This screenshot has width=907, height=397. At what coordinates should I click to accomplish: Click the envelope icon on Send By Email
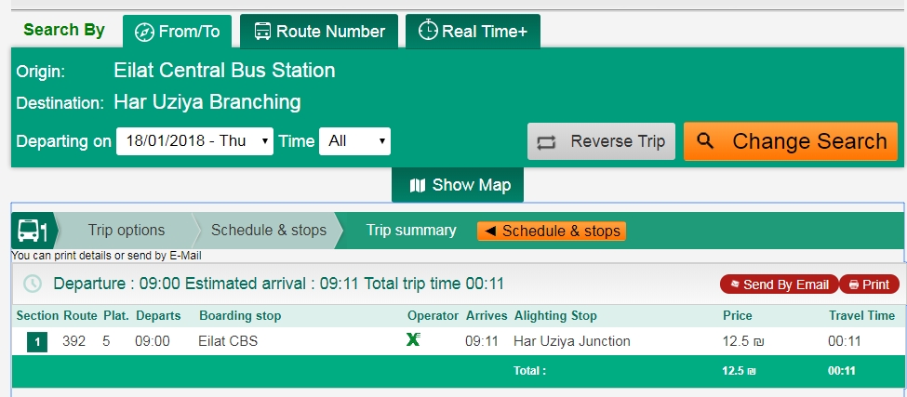click(736, 285)
